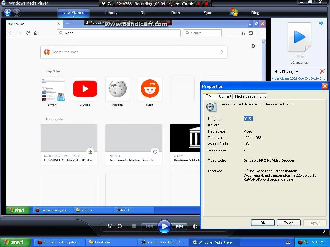Click the Bandisoft MPEG-1 Video Decoder text

click(x=269, y=160)
